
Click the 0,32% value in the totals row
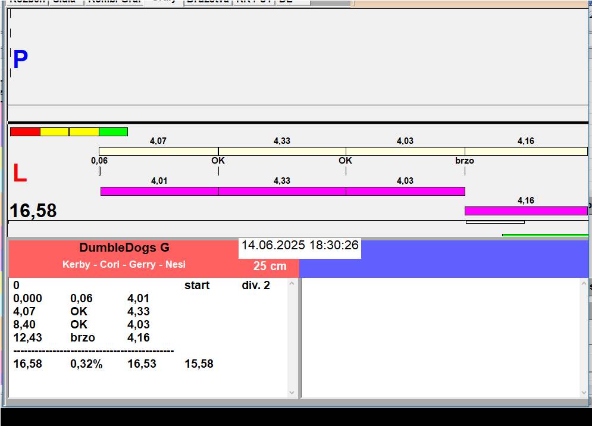coord(86,364)
